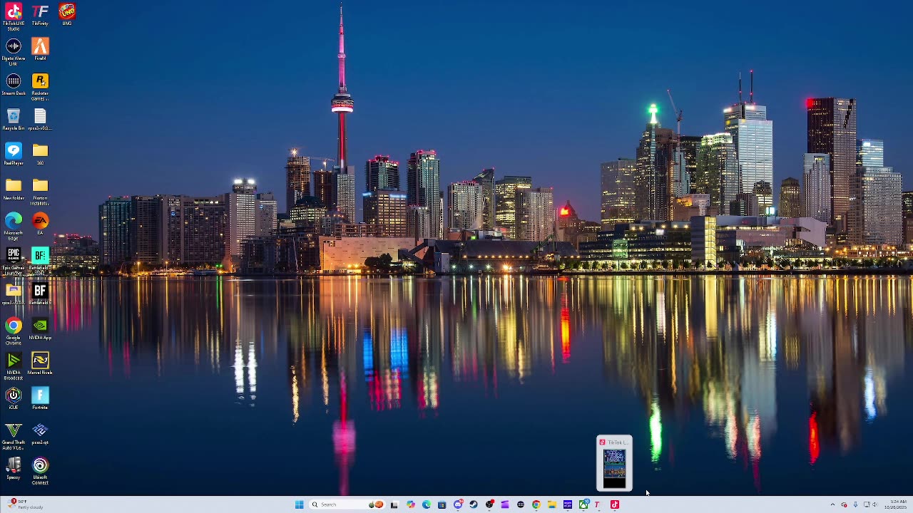The width and height of the screenshot is (913, 513).
Task: Open TikFinity from the taskbar
Action: click(x=598, y=504)
